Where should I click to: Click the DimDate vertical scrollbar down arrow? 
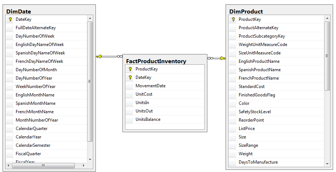[x=90, y=160]
